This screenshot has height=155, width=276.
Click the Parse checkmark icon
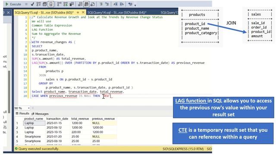pos(32,4)
